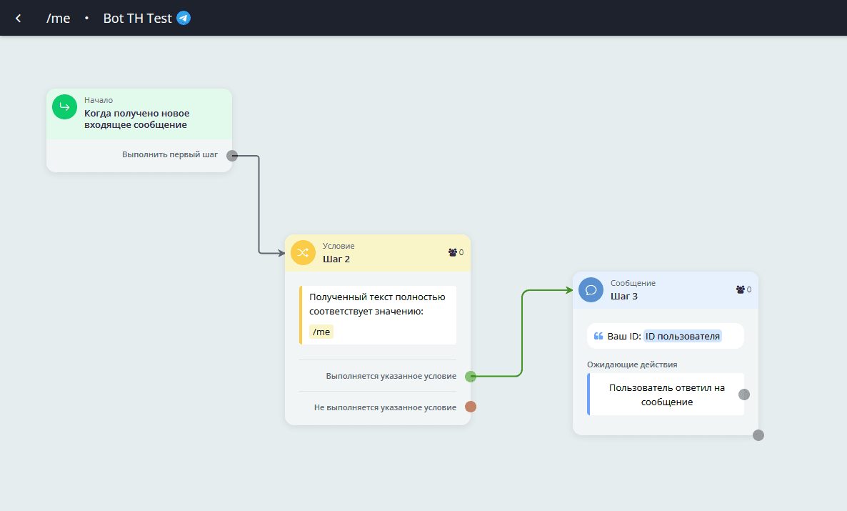
Task: Click the Telegram icon beside Bot TH Test
Action: point(184,18)
